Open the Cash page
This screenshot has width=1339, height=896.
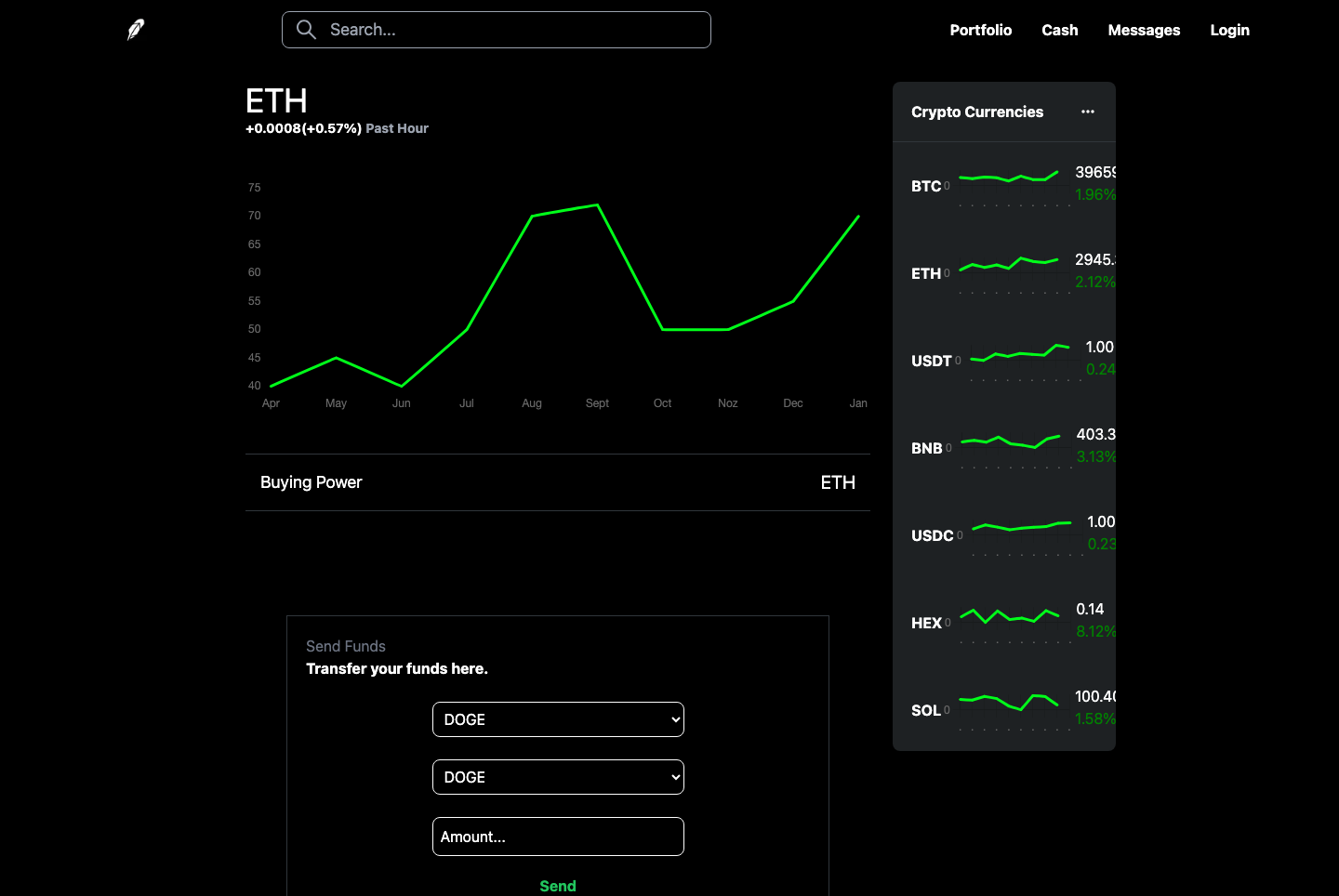tap(1059, 29)
